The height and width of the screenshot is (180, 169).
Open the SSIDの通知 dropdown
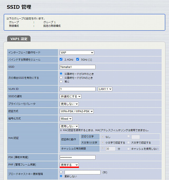[x=71, y=96]
